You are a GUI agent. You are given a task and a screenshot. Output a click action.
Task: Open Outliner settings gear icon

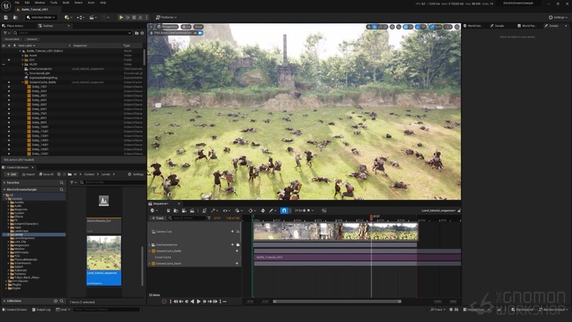point(142,33)
